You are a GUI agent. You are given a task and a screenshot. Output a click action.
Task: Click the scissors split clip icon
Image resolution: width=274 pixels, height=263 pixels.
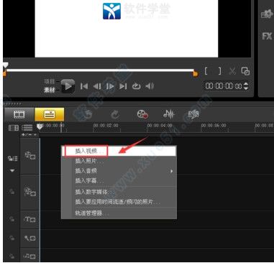[232, 71]
